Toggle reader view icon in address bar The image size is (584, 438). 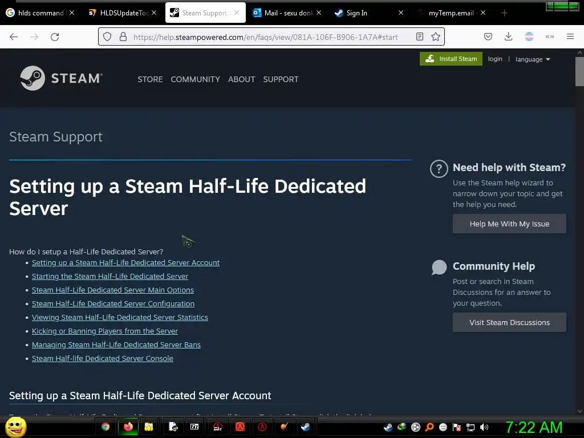(420, 36)
